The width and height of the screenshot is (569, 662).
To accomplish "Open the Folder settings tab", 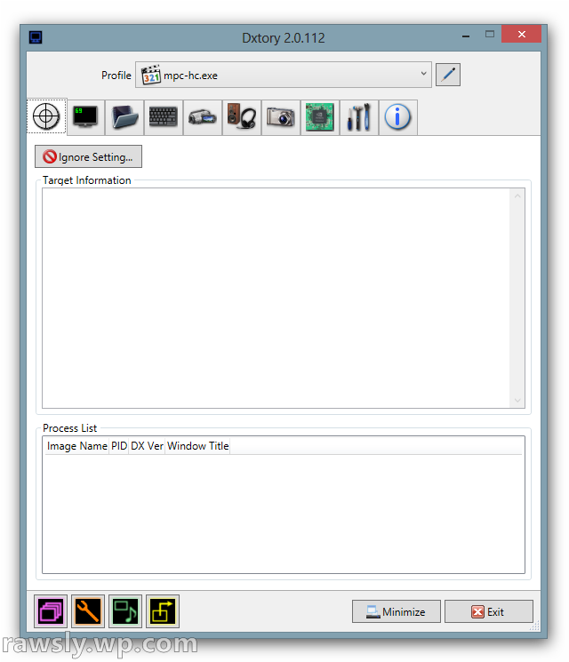I will pos(125,117).
